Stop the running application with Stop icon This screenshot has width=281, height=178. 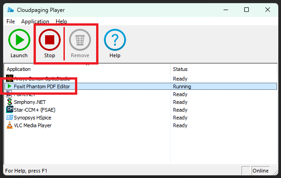(50, 40)
